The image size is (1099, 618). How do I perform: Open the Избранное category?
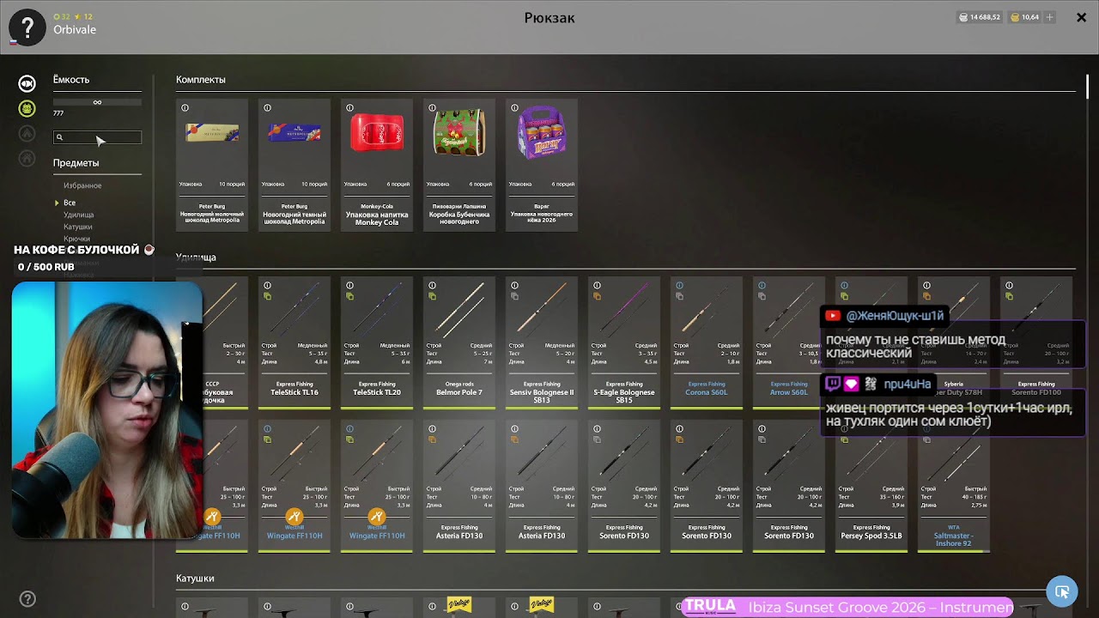82,185
